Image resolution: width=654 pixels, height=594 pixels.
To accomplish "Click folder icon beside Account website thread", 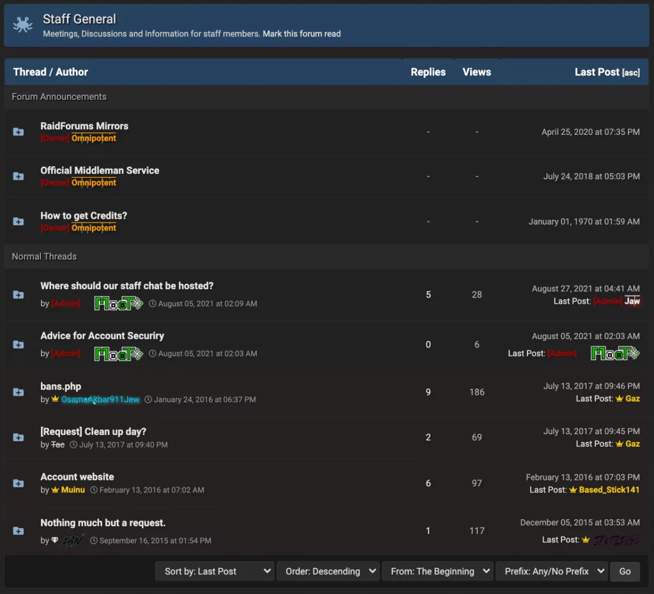I will [19, 483].
